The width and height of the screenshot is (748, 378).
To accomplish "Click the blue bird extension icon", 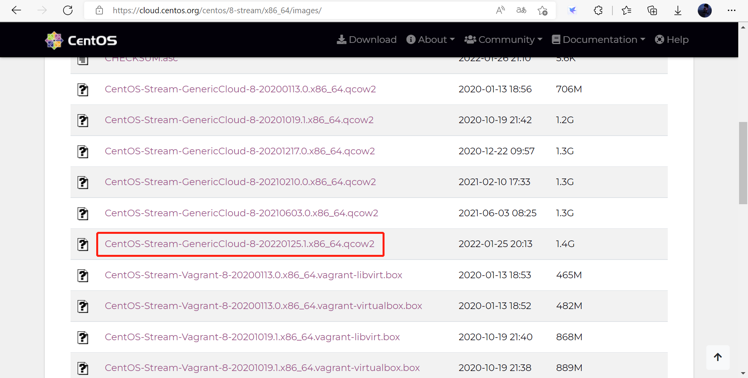I will 572,11.
